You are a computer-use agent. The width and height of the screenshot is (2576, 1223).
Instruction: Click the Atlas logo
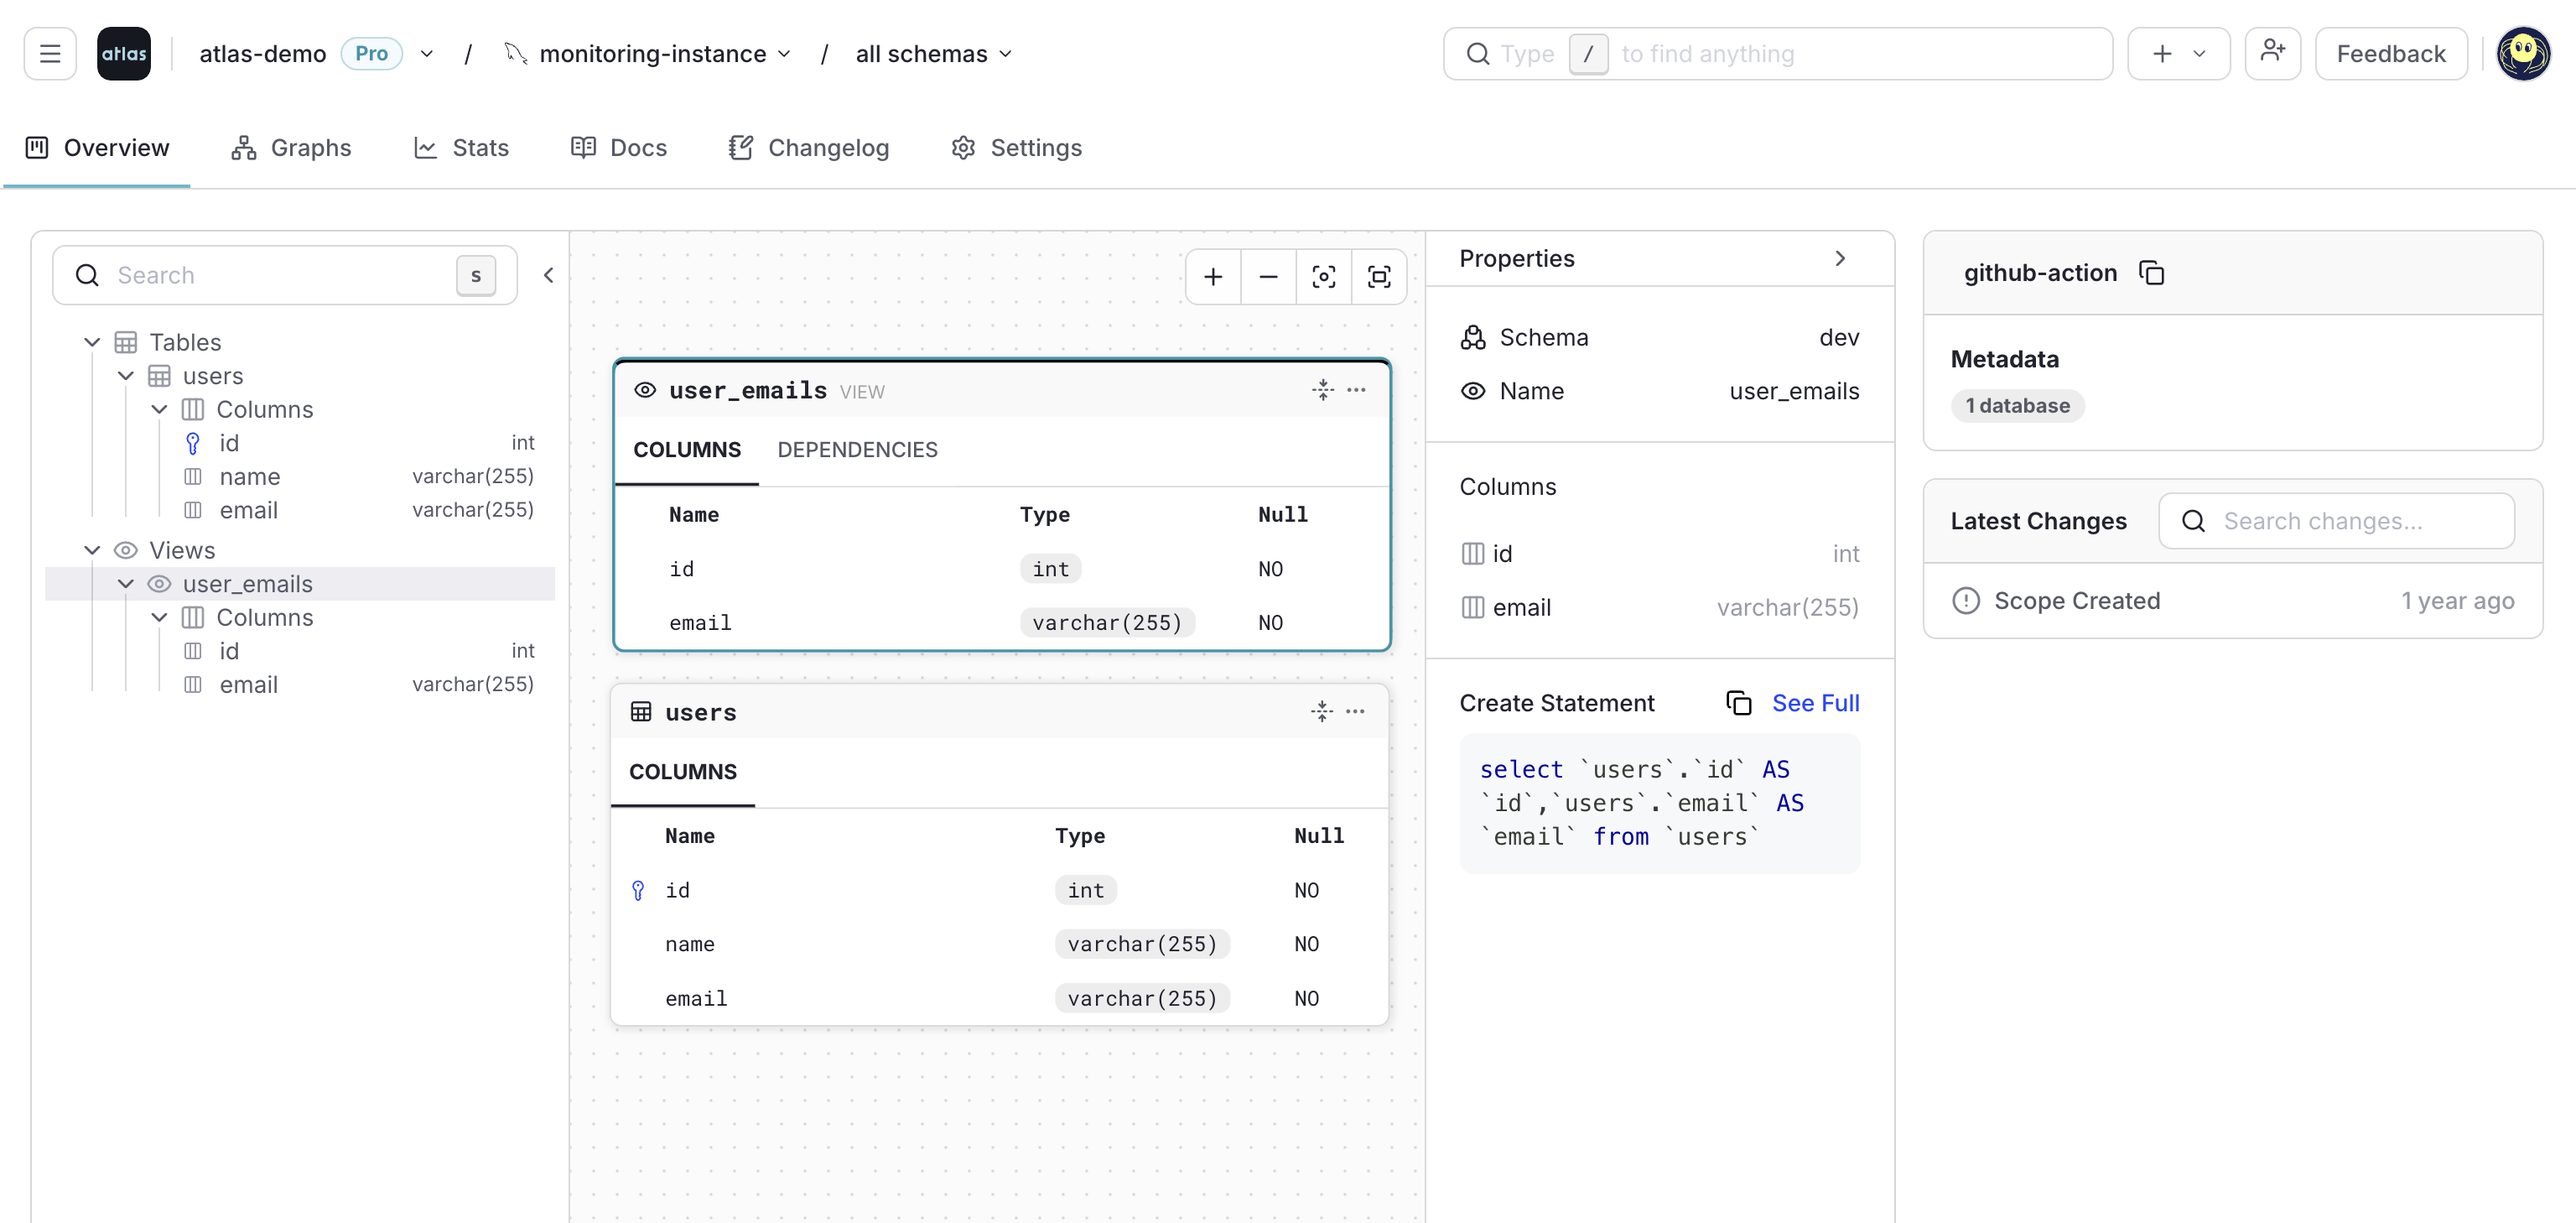(x=124, y=54)
